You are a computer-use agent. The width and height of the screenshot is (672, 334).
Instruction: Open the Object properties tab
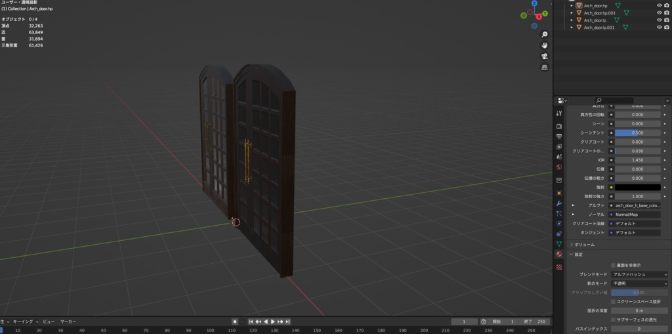click(559, 194)
